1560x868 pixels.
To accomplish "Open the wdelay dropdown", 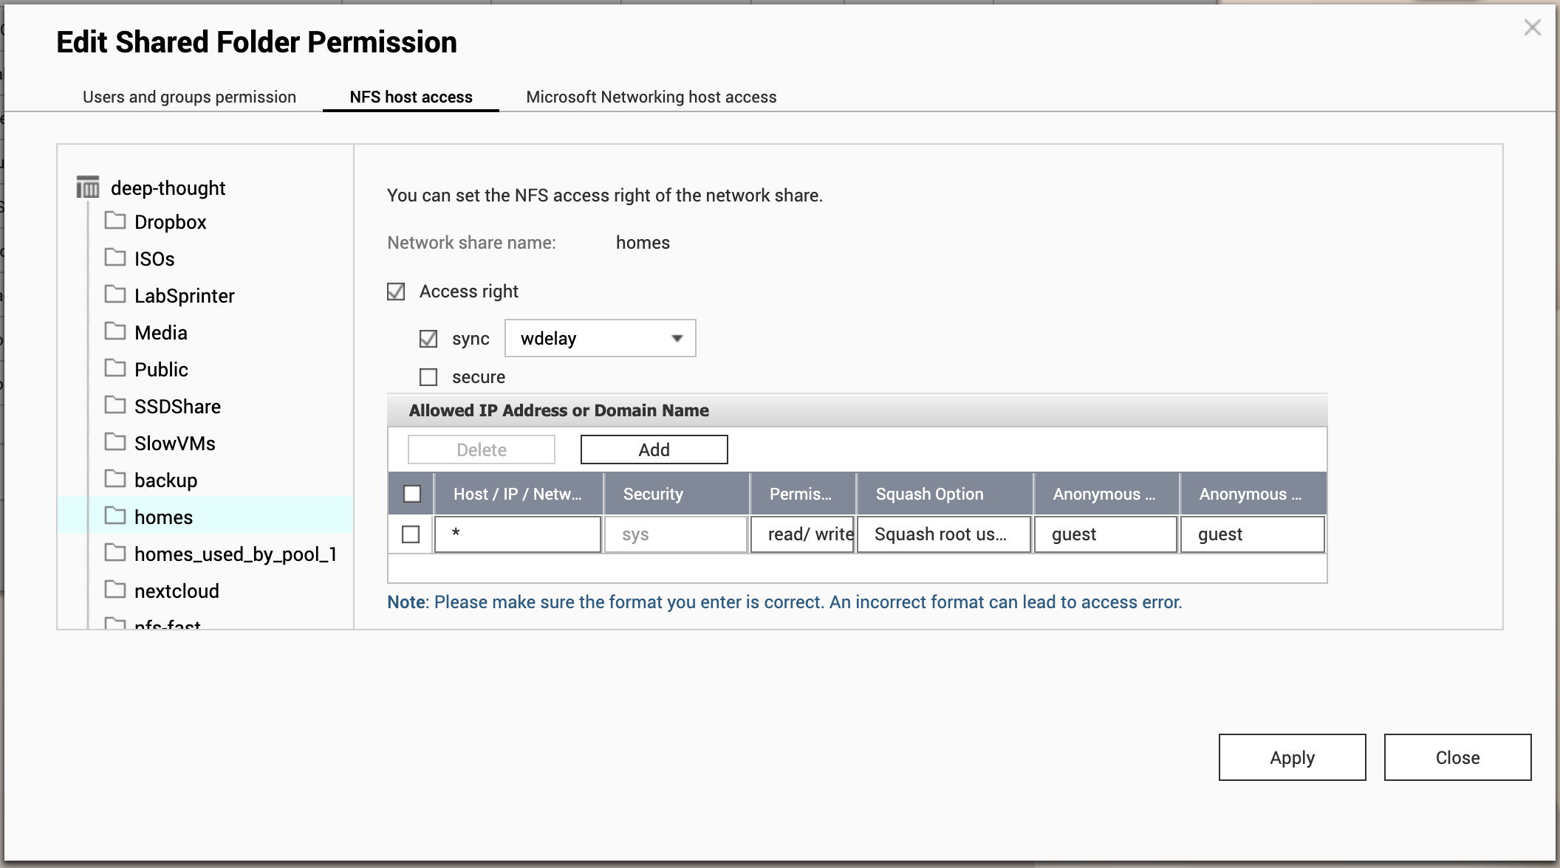I will point(600,339).
